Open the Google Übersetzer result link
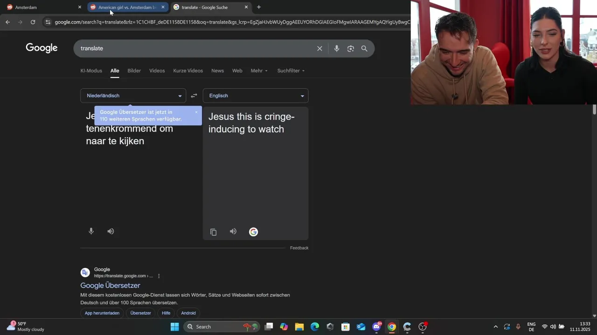The image size is (597, 335). 110,285
